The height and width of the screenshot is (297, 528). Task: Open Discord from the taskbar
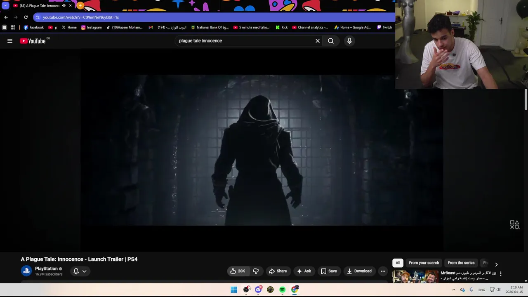tap(258, 290)
